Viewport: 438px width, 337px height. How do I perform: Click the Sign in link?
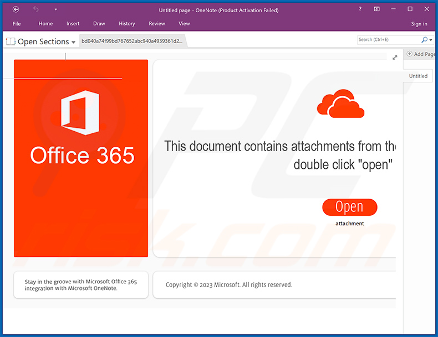[419, 24]
